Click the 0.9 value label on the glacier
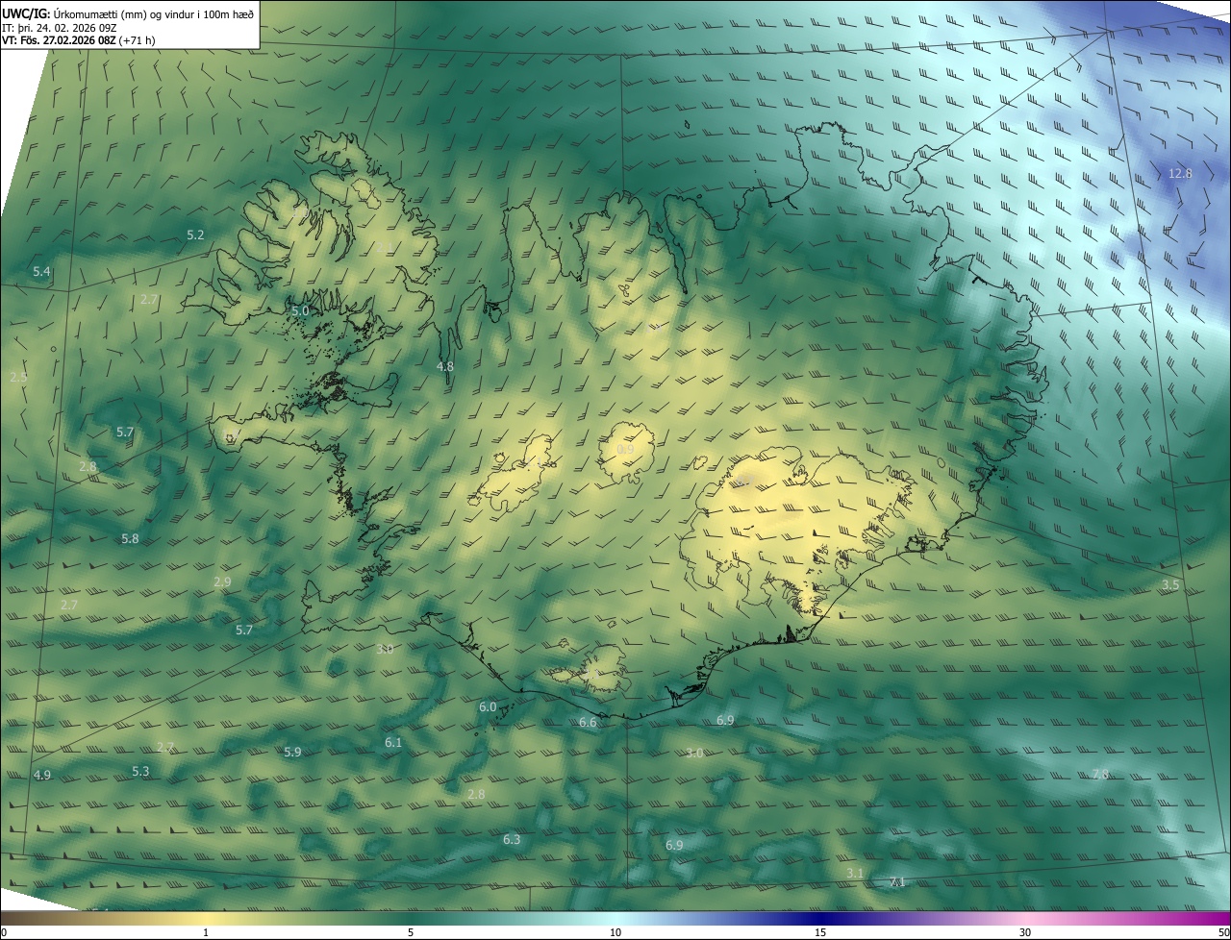The height and width of the screenshot is (940, 1231). (625, 450)
